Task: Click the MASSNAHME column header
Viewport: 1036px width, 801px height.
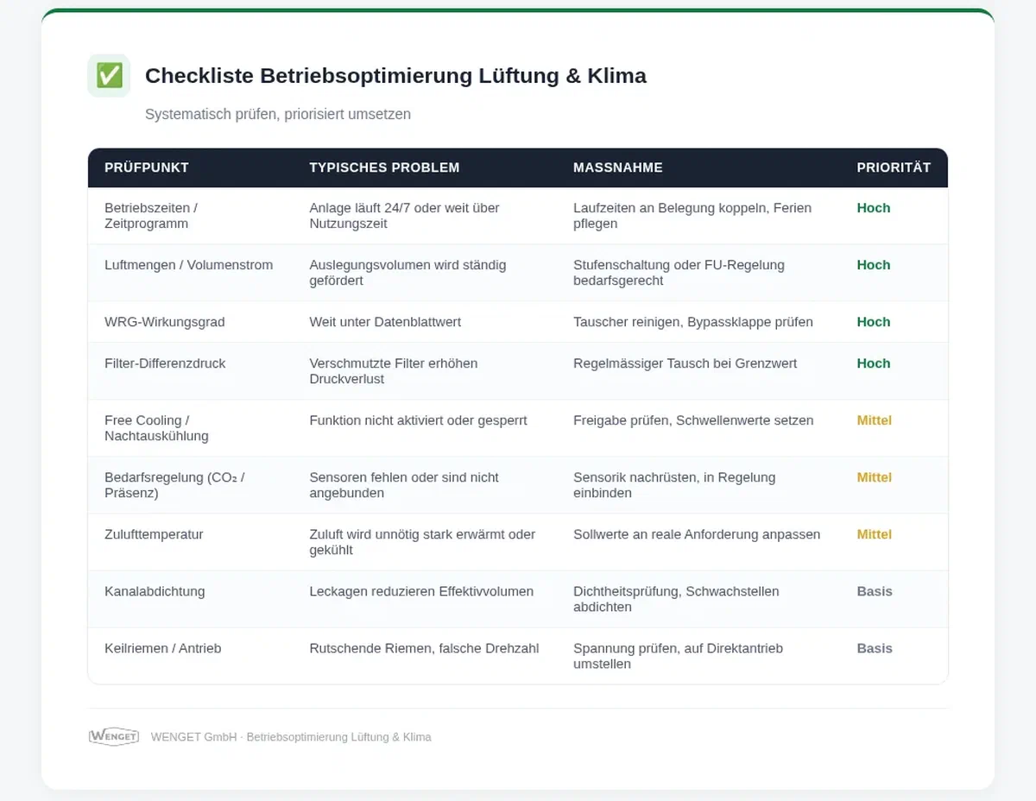Action: 618,167
